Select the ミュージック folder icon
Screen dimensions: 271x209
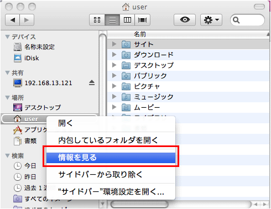(126, 97)
